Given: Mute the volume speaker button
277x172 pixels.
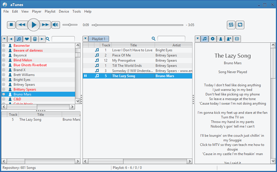Looking at the screenshot, I should (x=55, y=25).
